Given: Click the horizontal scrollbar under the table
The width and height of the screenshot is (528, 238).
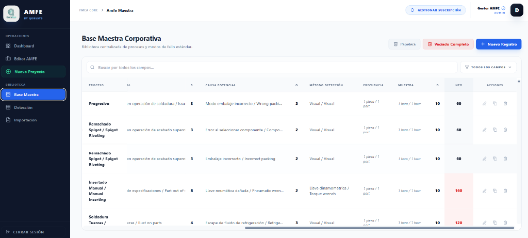Looking at the screenshot, I should (379, 228).
